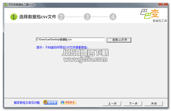This screenshot has width=171, height=111.
Task: Click the 关闭 button
Action: coord(154,103)
